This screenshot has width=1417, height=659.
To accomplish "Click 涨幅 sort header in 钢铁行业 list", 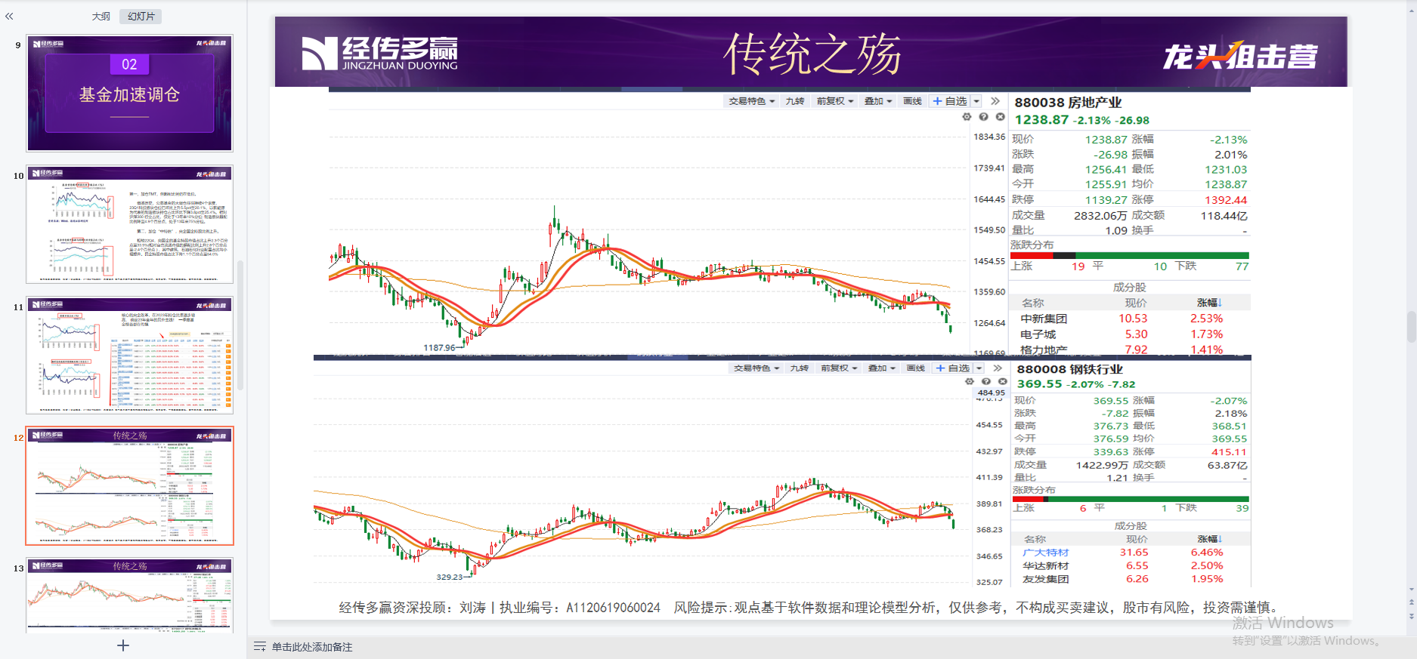I will (x=1210, y=539).
